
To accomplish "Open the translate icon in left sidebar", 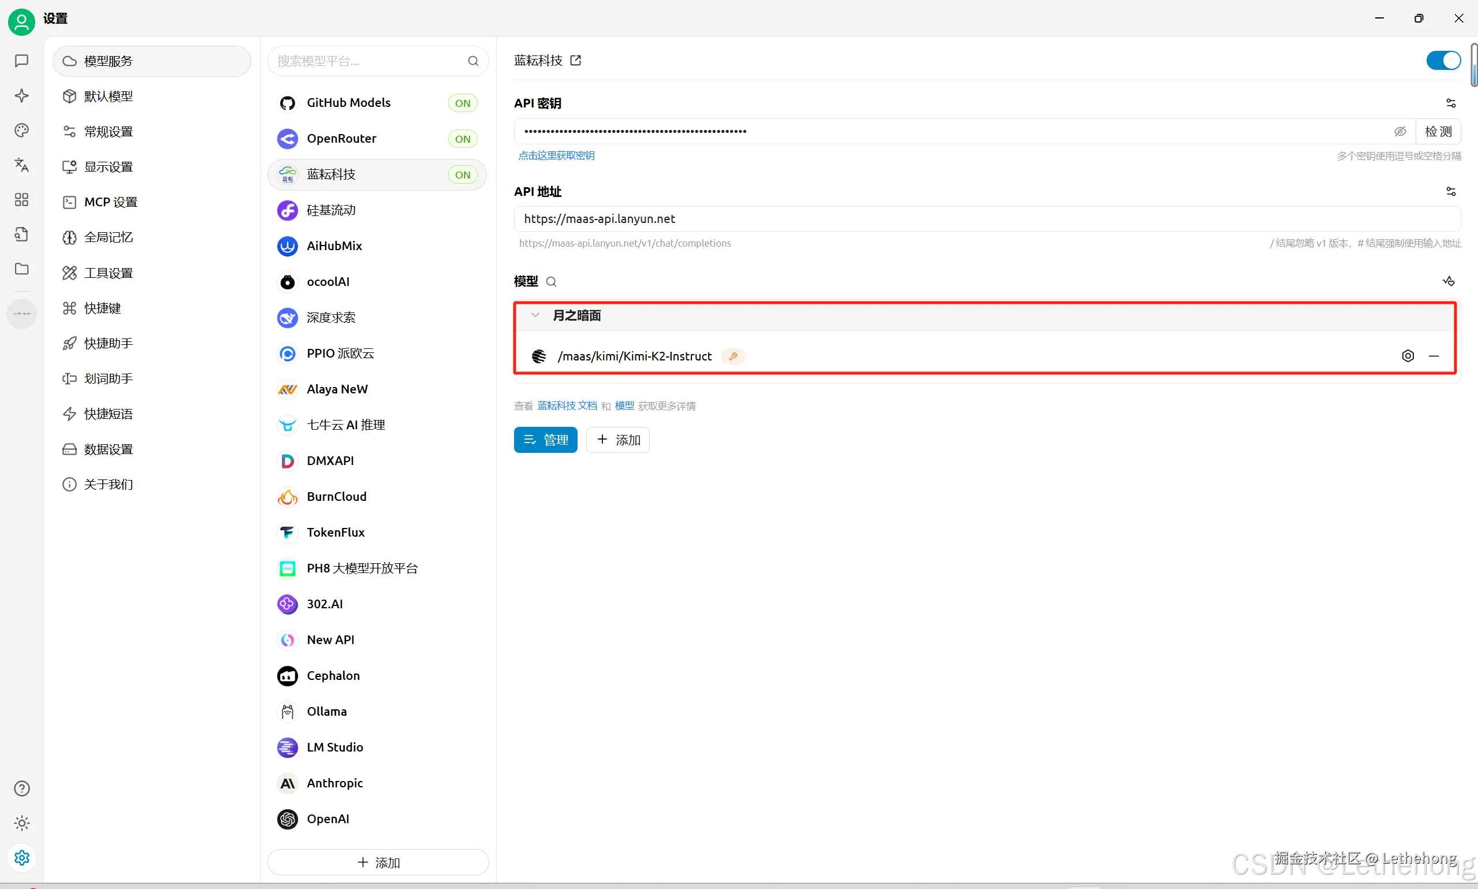I will [x=21, y=165].
